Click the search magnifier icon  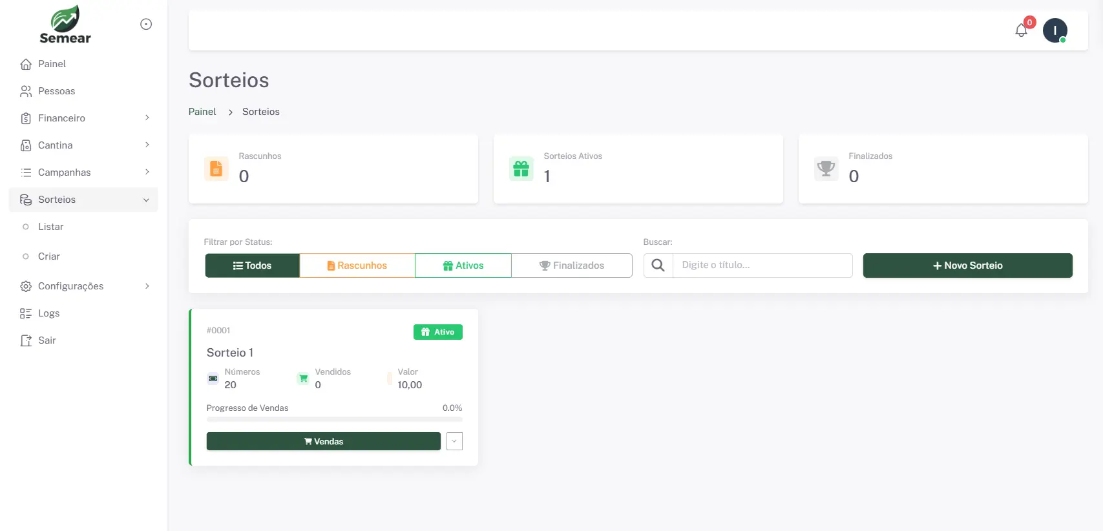(x=658, y=265)
